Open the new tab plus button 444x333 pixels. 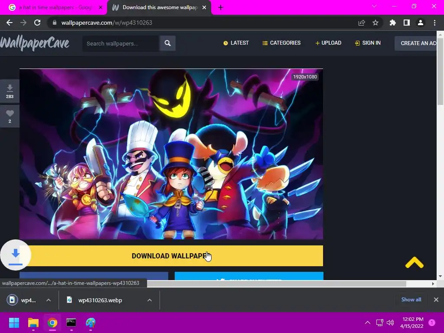(x=221, y=8)
